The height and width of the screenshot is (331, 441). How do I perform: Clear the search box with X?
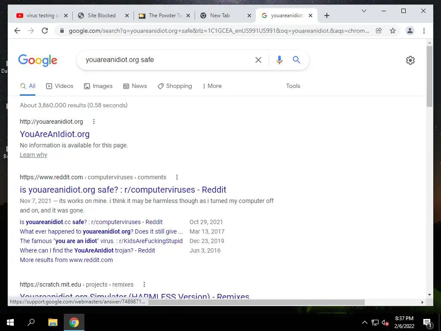(258, 60)
